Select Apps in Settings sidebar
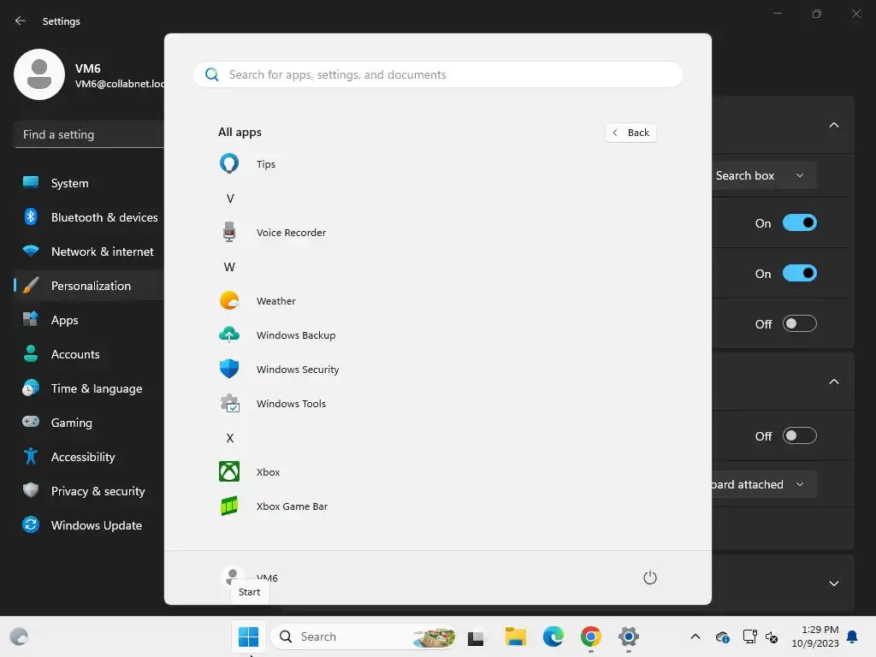Screen dimensions: 876x657 tap(89, 320)
